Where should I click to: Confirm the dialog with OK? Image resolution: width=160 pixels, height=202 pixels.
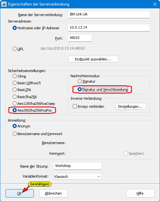[20, 193]
